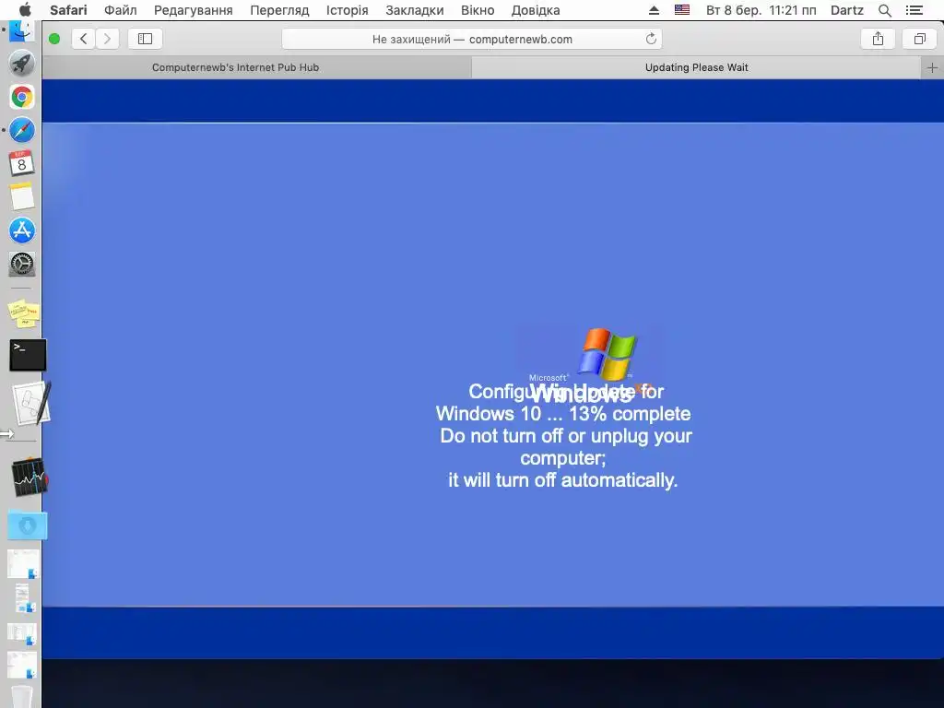Open Stocks chart icon in Dock
The height and width of the screenshot is (708, 944).
[29, 478]
